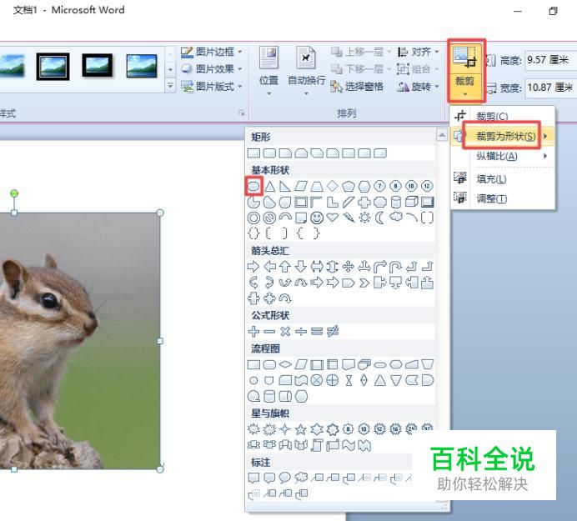Click the large Crop (裁剪) picture button
Image resolution: width=577 pixels, height=521 pixels.
tap(465, 59)
